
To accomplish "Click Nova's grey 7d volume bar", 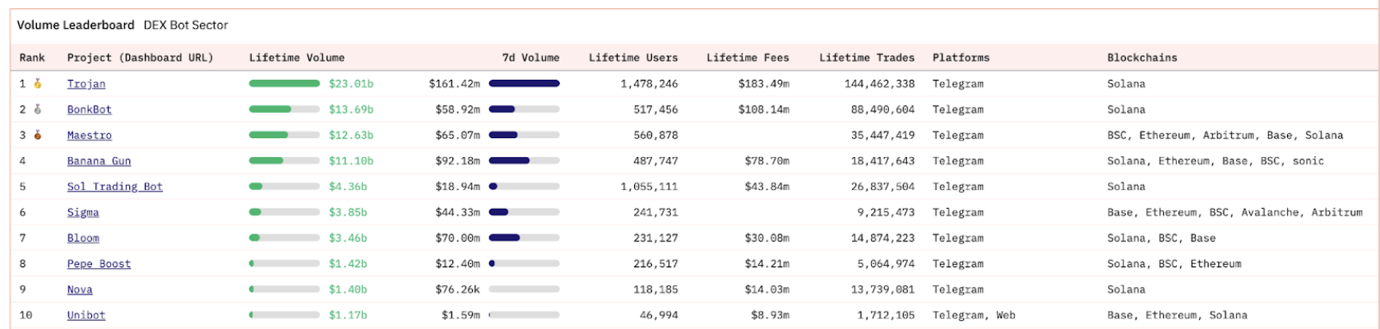I will coord(524,290).
